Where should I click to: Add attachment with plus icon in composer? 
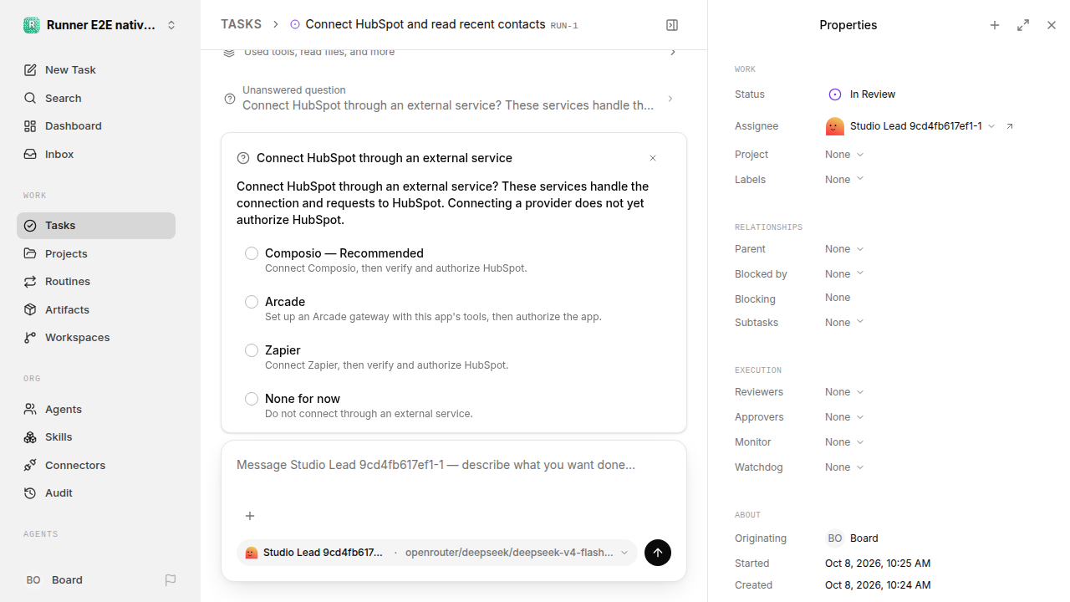pos(249,516)
